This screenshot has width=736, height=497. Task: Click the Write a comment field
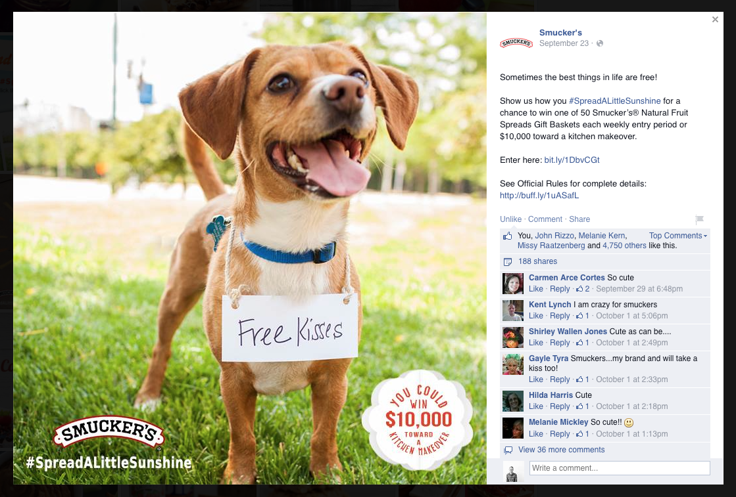(620, 468)
